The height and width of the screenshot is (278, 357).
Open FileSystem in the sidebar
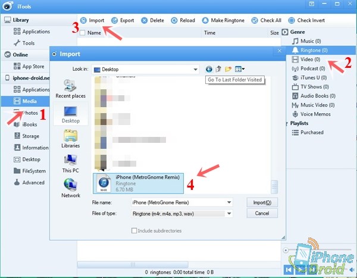[x=30, y=171]
